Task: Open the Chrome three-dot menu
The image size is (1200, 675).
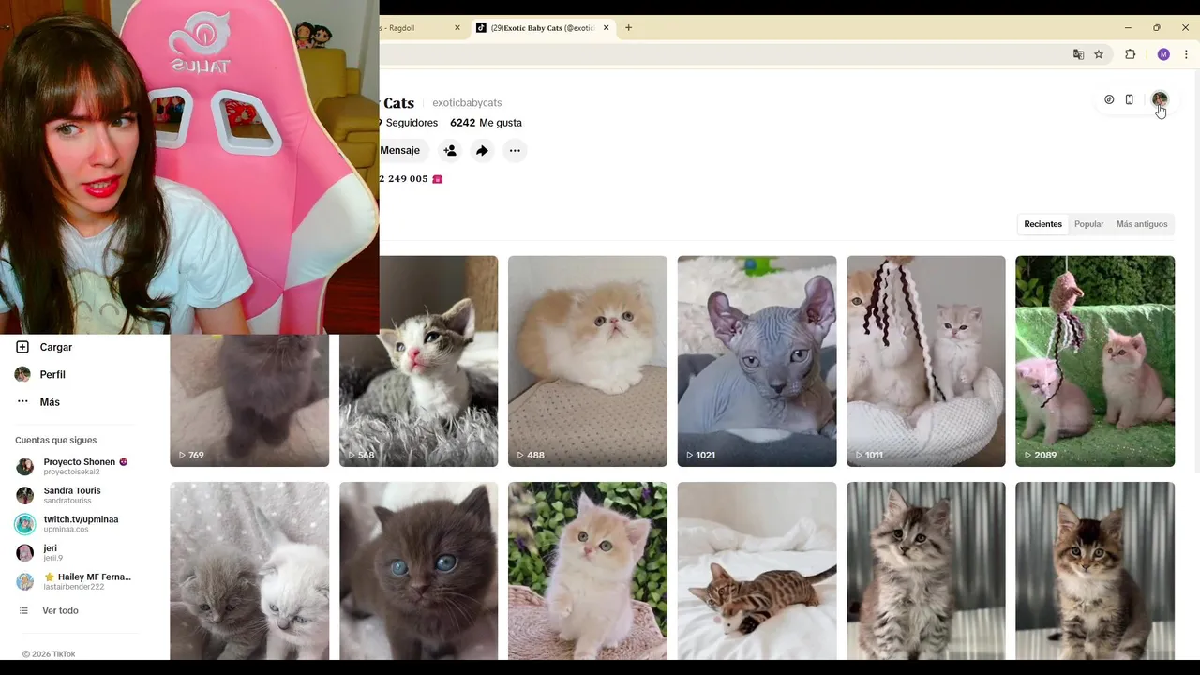Action: tap(1186, 54)
